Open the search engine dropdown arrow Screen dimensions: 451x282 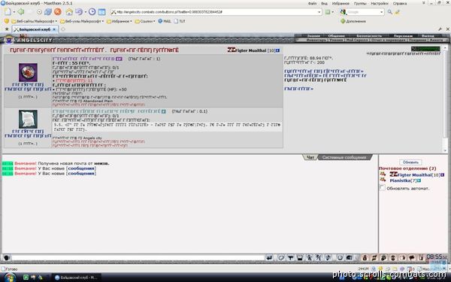tap(382, 12)
